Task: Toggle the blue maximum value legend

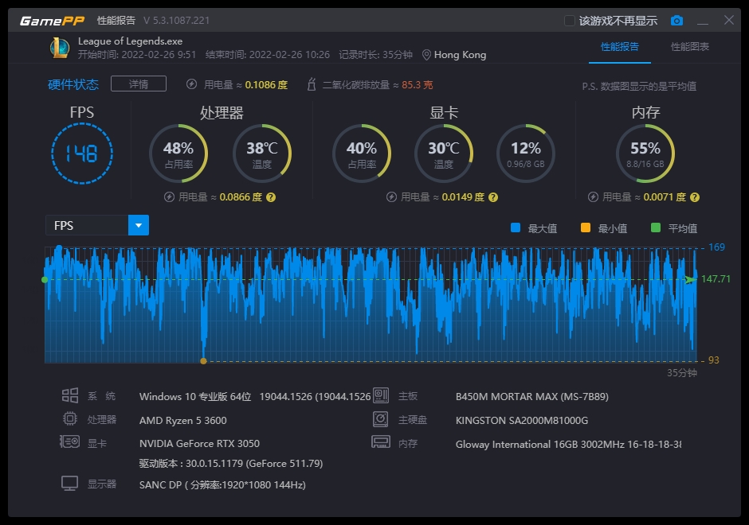Action: click(516, 228)
